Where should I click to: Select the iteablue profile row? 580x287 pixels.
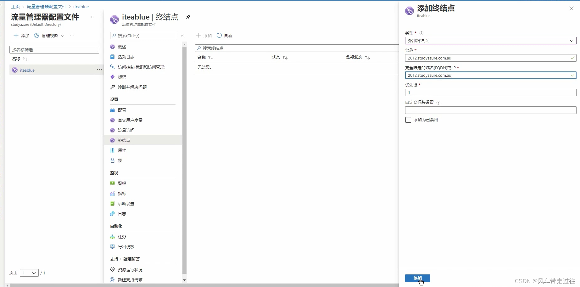56,70
